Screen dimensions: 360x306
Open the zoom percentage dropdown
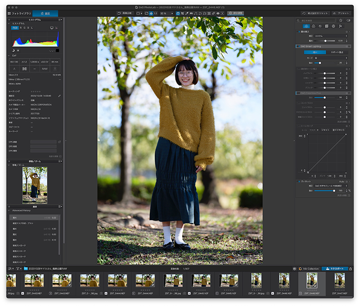coord(166,13)
